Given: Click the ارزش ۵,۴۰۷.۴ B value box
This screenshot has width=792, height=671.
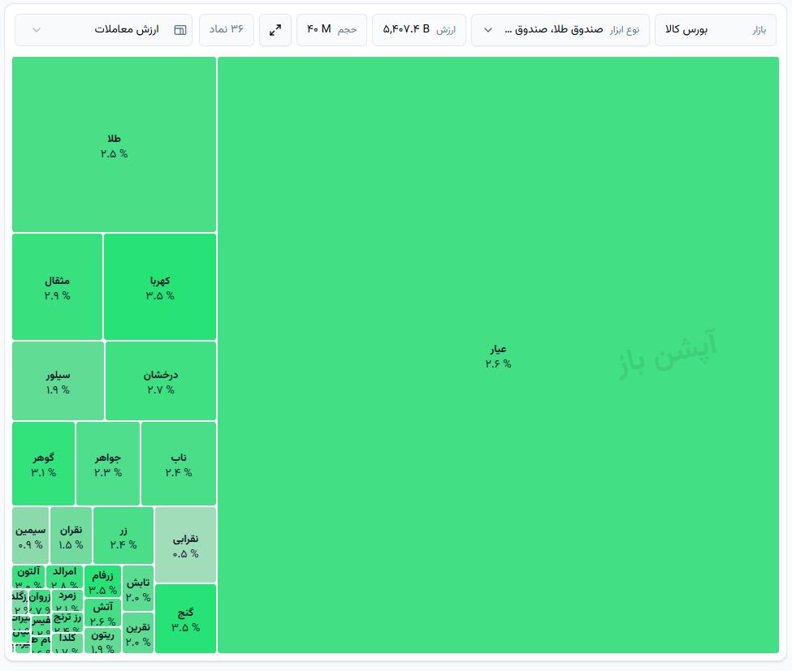Looking at the screenshot, I should [x=418, y=30].
